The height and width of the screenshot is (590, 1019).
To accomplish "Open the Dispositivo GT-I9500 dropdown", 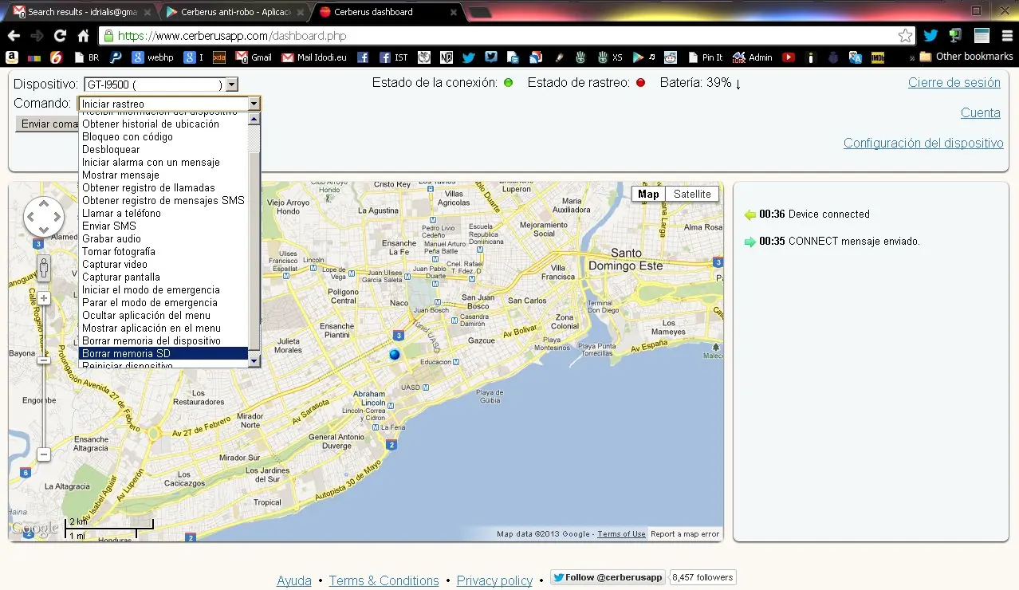I will (x=160, y=85).
